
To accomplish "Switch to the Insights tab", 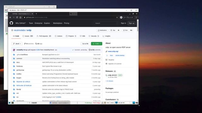I will pos(106,36).
